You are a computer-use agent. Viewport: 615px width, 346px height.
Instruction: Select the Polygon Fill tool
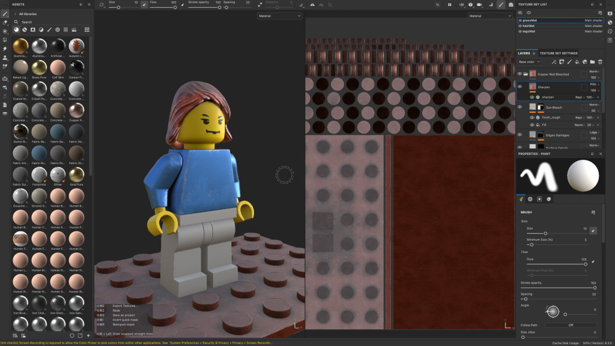pyautogui.click(x=5, y=40)
